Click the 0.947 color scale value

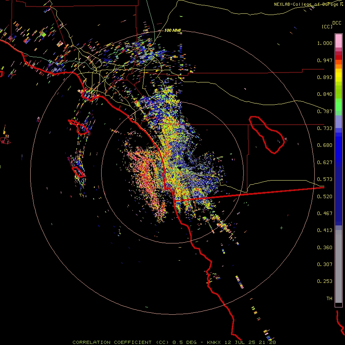(x=325, y=60)
